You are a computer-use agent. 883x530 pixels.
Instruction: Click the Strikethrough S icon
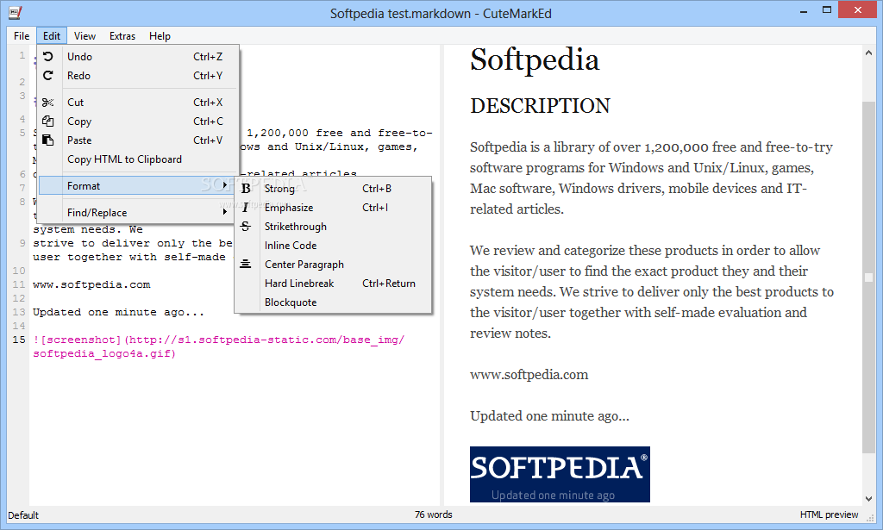pyautogui.click(x=246, y=226)
